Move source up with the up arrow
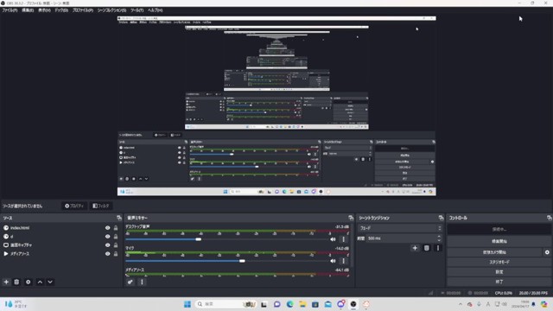The image size is (553, 311). [40, 282]
